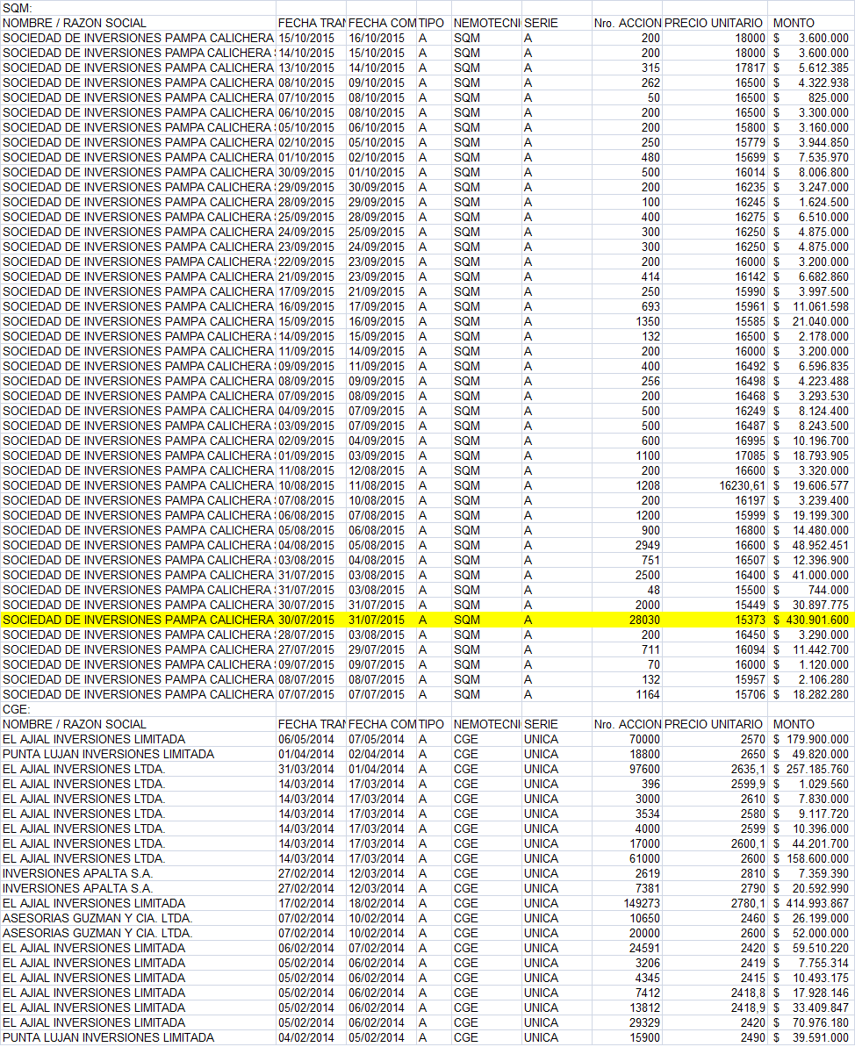Click company name in the highlighted yellow row
The height and width of the screenshot is (1047, 855).
(x=139, y=620)
